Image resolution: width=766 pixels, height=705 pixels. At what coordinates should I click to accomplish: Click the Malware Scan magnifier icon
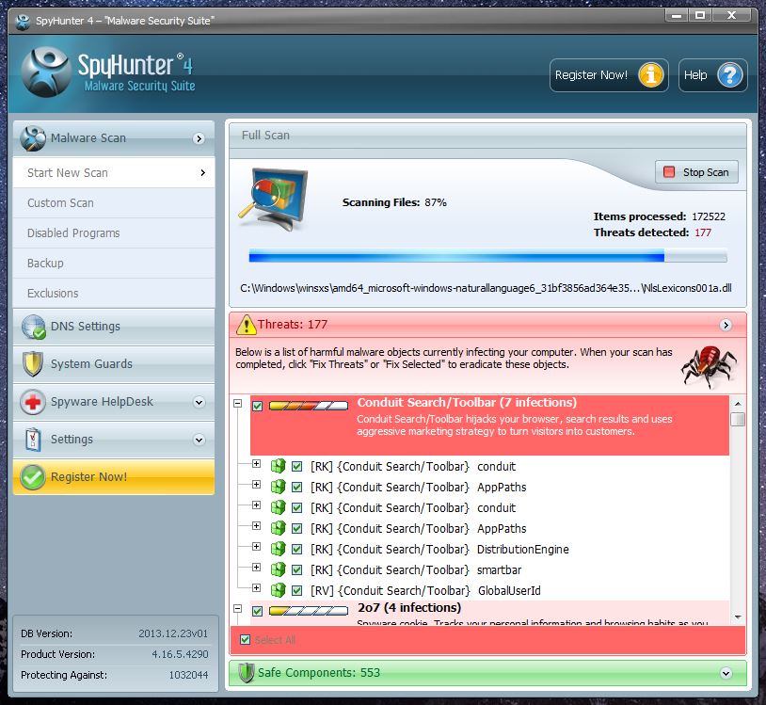coord(33,138)
